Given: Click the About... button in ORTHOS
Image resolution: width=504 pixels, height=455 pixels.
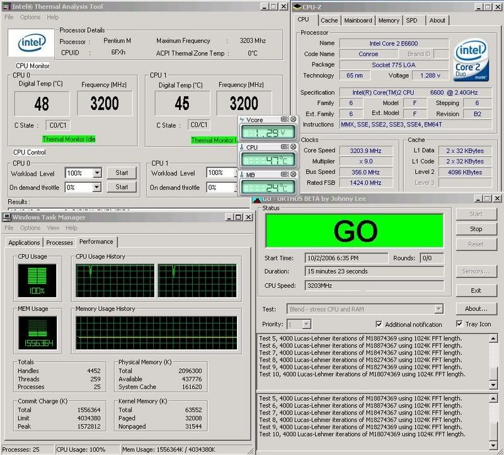Looking at the screenshot, I should (476, 308).
